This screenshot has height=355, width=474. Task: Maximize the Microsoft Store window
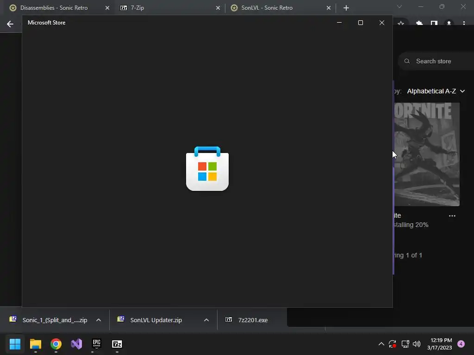point(360,23)
